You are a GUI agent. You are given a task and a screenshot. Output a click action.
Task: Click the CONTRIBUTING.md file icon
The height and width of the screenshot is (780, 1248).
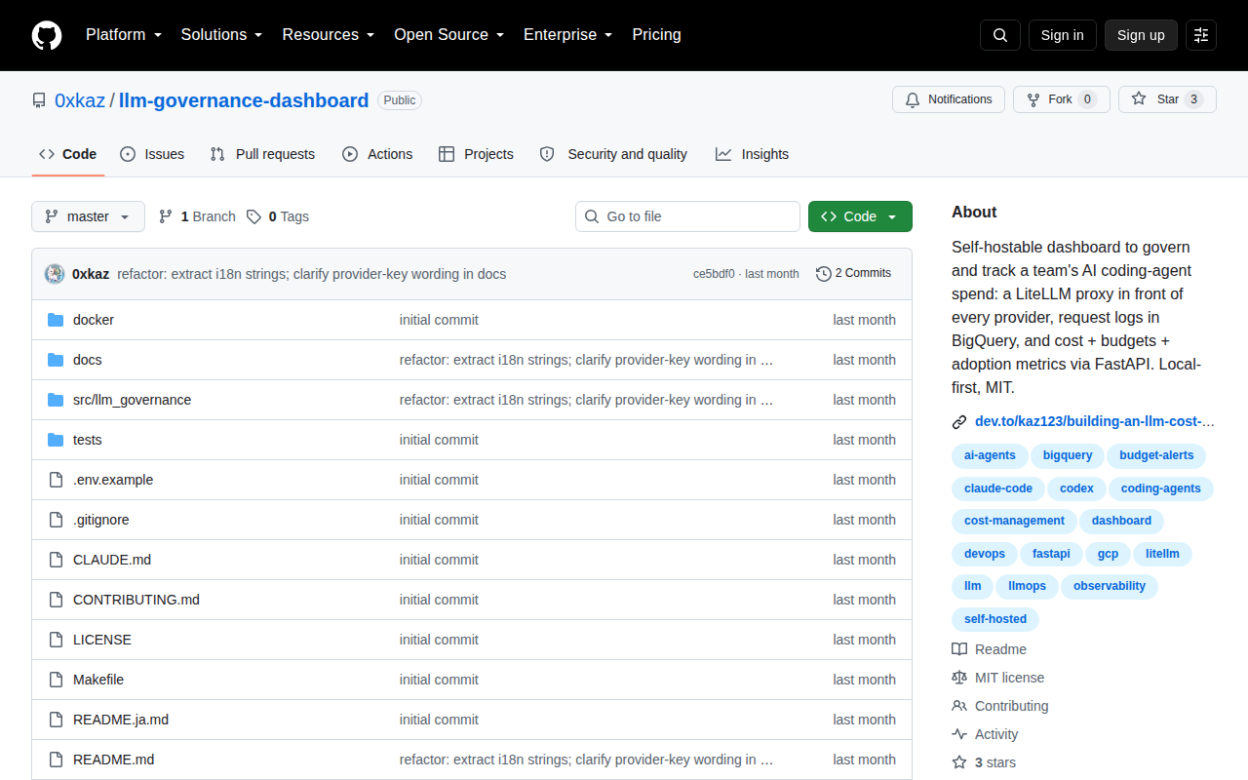[56, 600]
